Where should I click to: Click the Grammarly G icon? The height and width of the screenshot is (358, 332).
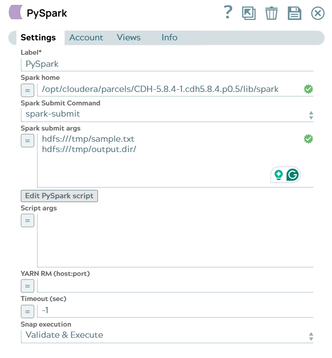[x=293, y=175]
